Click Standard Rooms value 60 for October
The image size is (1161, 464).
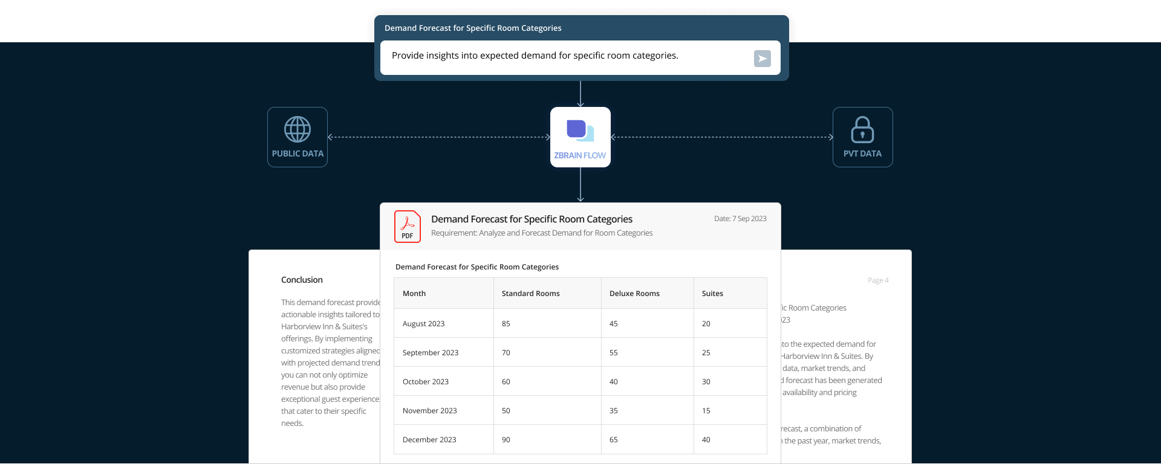pos(506,382)
